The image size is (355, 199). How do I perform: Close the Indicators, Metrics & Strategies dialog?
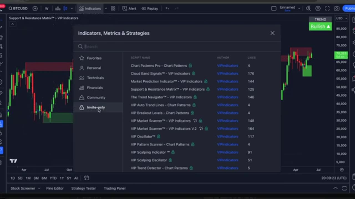[272, 33]
